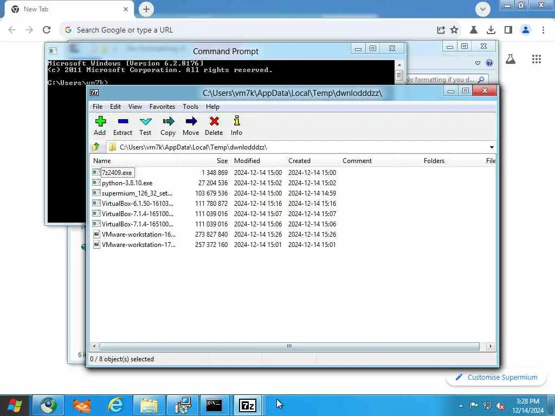The width and height of the screenshot is (555, 416).
Task: Click the browser Share icon
Action: point(441,30)
